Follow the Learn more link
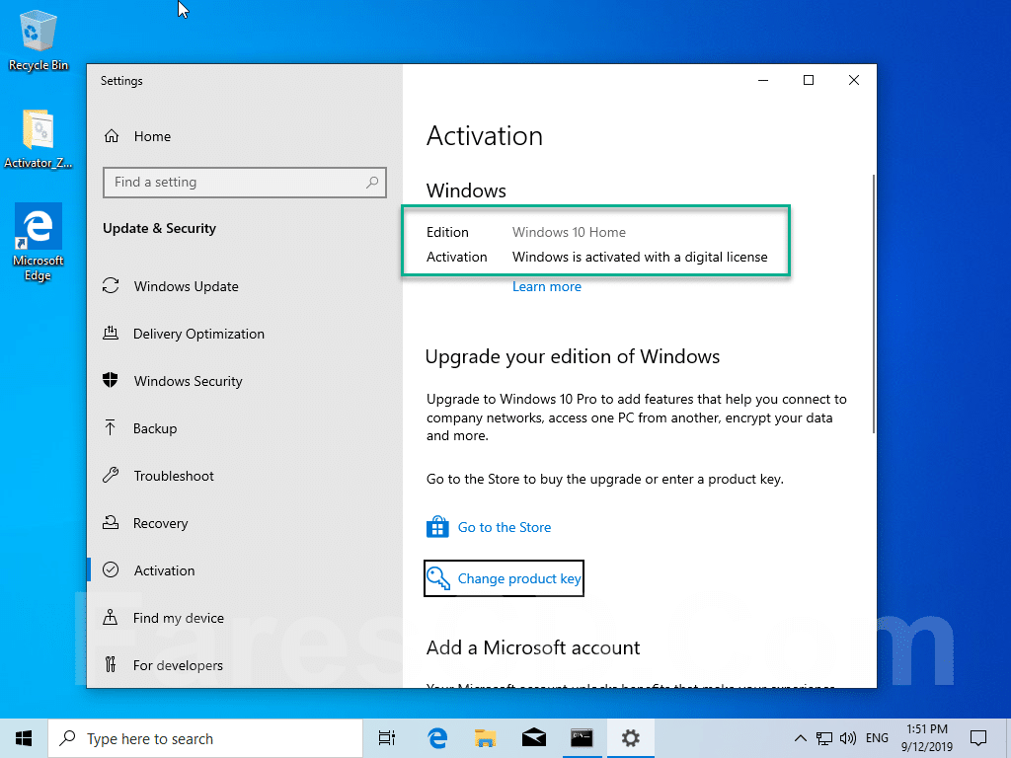 (x=547, y=287)
